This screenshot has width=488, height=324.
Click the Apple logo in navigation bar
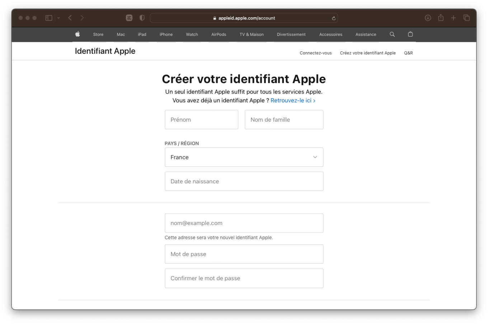point(78,34)
